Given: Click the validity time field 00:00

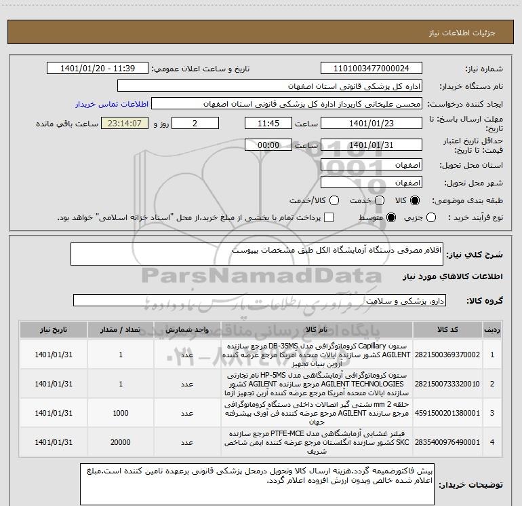Looking at the screenshot, I should tap(268, 145).
